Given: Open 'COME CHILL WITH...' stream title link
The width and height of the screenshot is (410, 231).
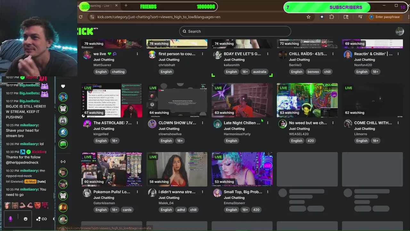Looking at the screenshot, I should pos(373,123).
